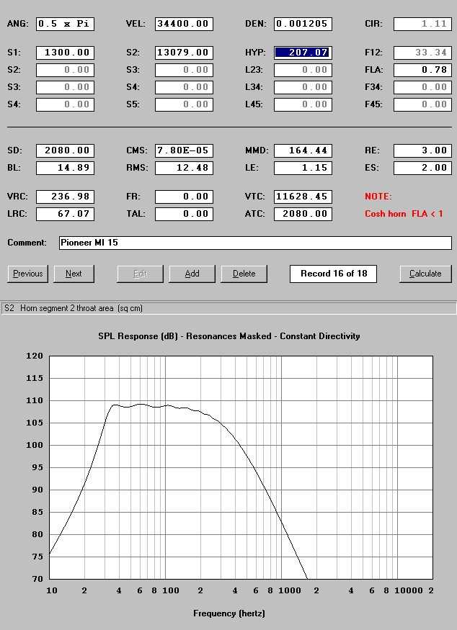Click the Previous record button
This screenshot has height=630, width=457.
(x=28, y=274)
